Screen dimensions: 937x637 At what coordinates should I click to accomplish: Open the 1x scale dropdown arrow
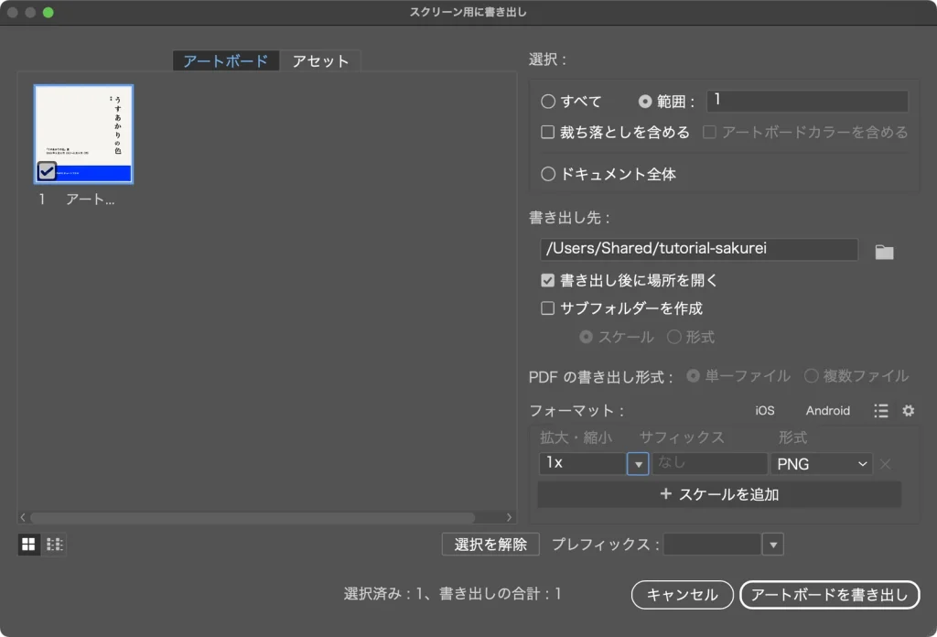pos(638,464)
